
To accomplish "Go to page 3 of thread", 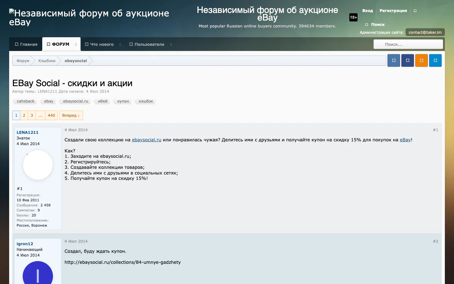I will pos(32,115).
